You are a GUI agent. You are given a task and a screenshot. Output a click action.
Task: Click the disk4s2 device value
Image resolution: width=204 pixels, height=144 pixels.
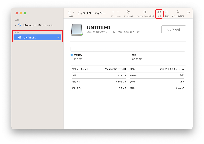[180, 88]
